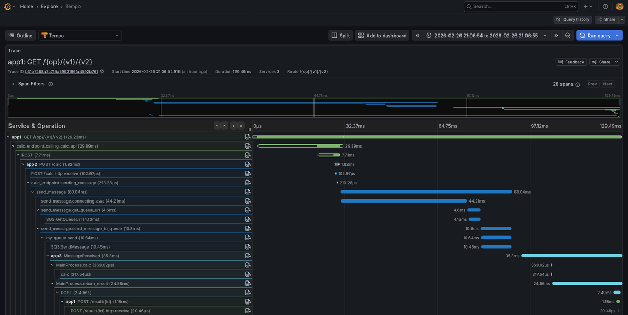628x315 pixels.
Task: Click the 32.37ms timeline tick label
Action: click(x=355, y=126)
